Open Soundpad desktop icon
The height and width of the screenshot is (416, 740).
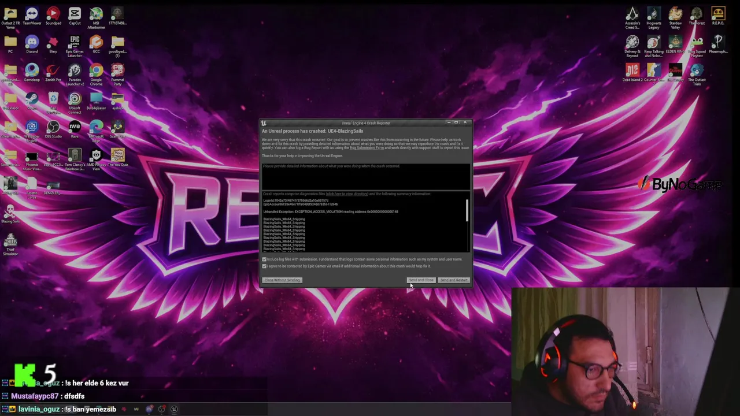(53, 16)
